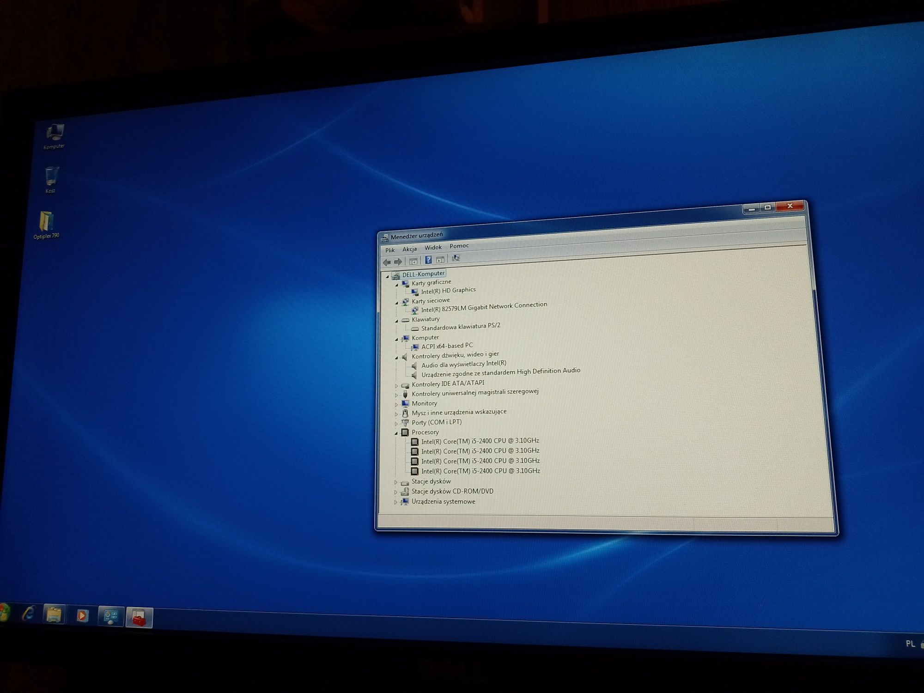Scan for hardware changes toolbar icon

pos(456,258)
